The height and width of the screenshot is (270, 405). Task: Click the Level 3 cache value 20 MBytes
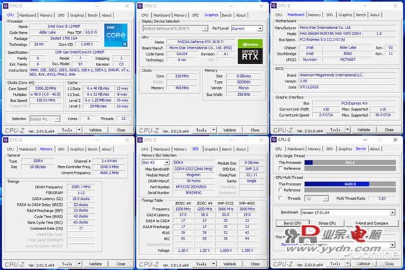(x=98, y=106)
